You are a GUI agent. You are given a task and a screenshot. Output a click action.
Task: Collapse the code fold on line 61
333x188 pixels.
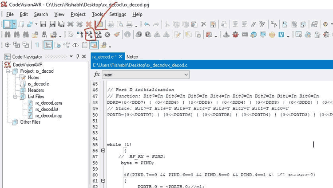[x=103, y=180]
